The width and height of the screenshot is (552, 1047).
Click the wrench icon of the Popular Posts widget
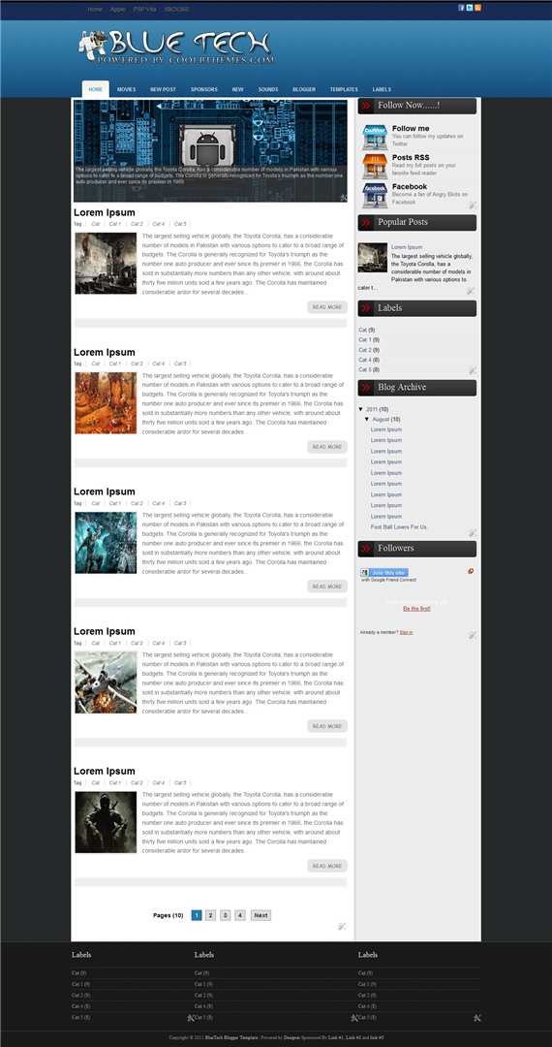click(471, 291)
